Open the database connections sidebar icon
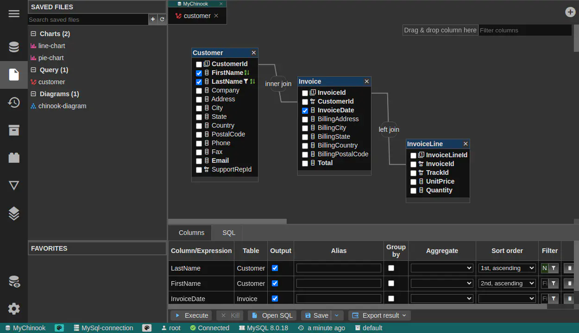The width and height of the screenshot is (579, 333). pyautogui.click(x=14, y=47)
